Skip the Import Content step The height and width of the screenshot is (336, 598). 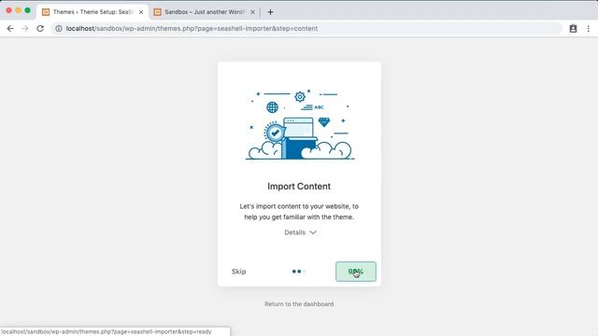click(x=239, y=272)
